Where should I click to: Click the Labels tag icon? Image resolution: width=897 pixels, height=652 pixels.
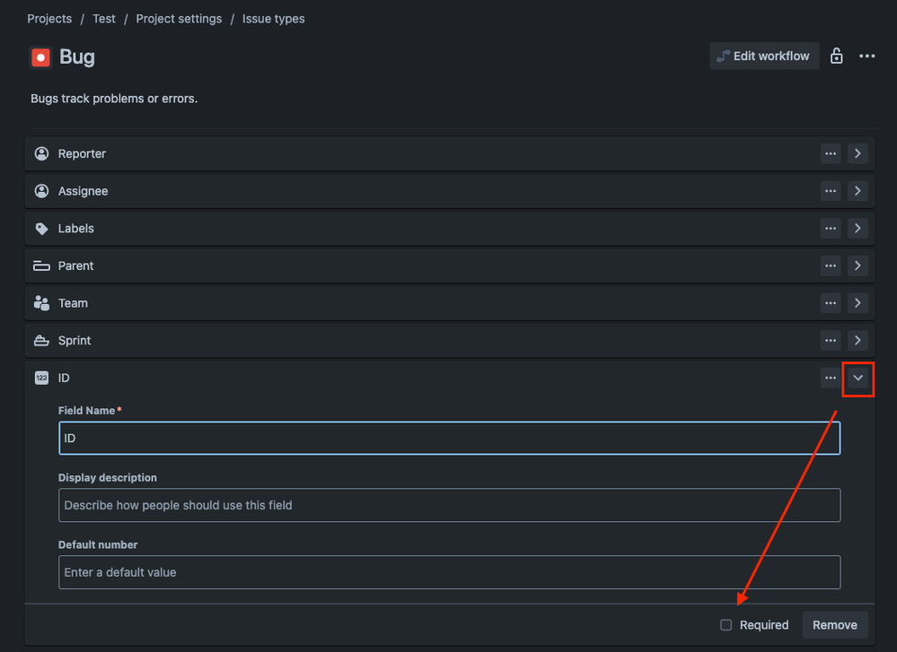tap(41, 228)
